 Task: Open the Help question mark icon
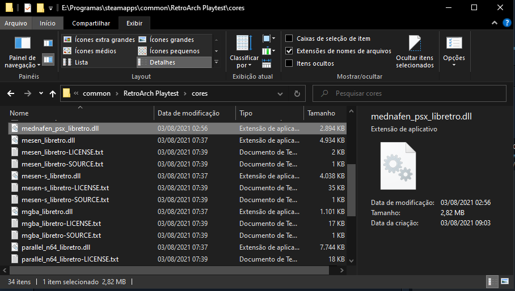click(507, 23)
